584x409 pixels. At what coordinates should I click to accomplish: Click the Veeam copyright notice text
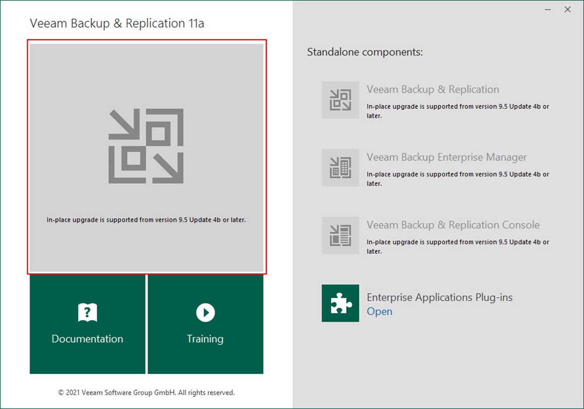146,393
